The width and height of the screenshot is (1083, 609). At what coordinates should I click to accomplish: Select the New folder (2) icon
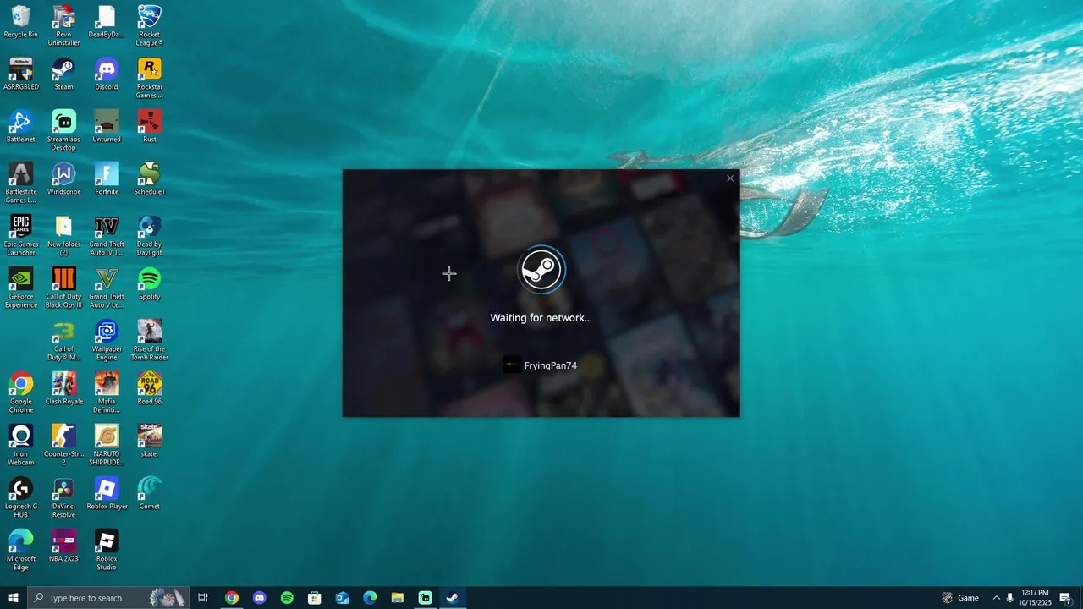[63, 236]
